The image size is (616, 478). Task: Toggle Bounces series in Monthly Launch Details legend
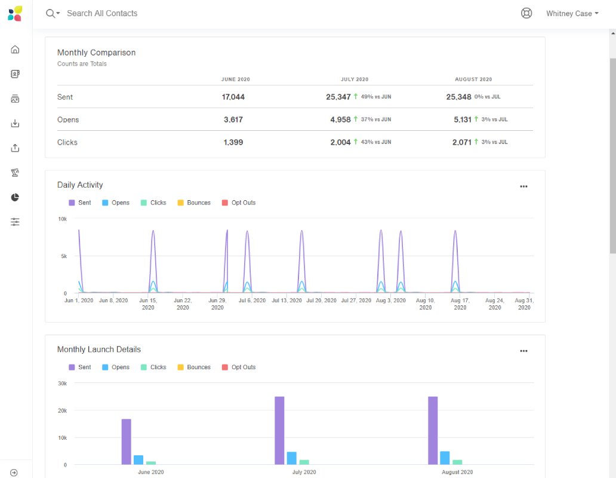(194, 367)
